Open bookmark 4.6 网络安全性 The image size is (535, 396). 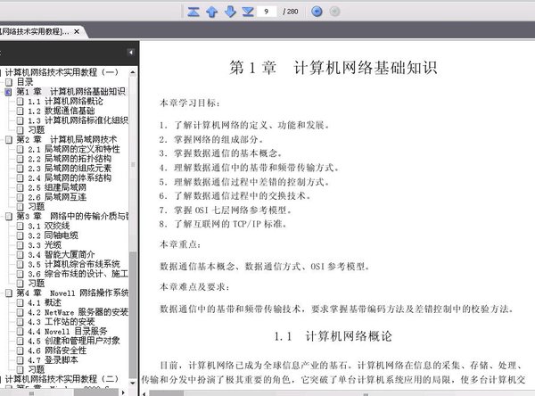(57, 351)
